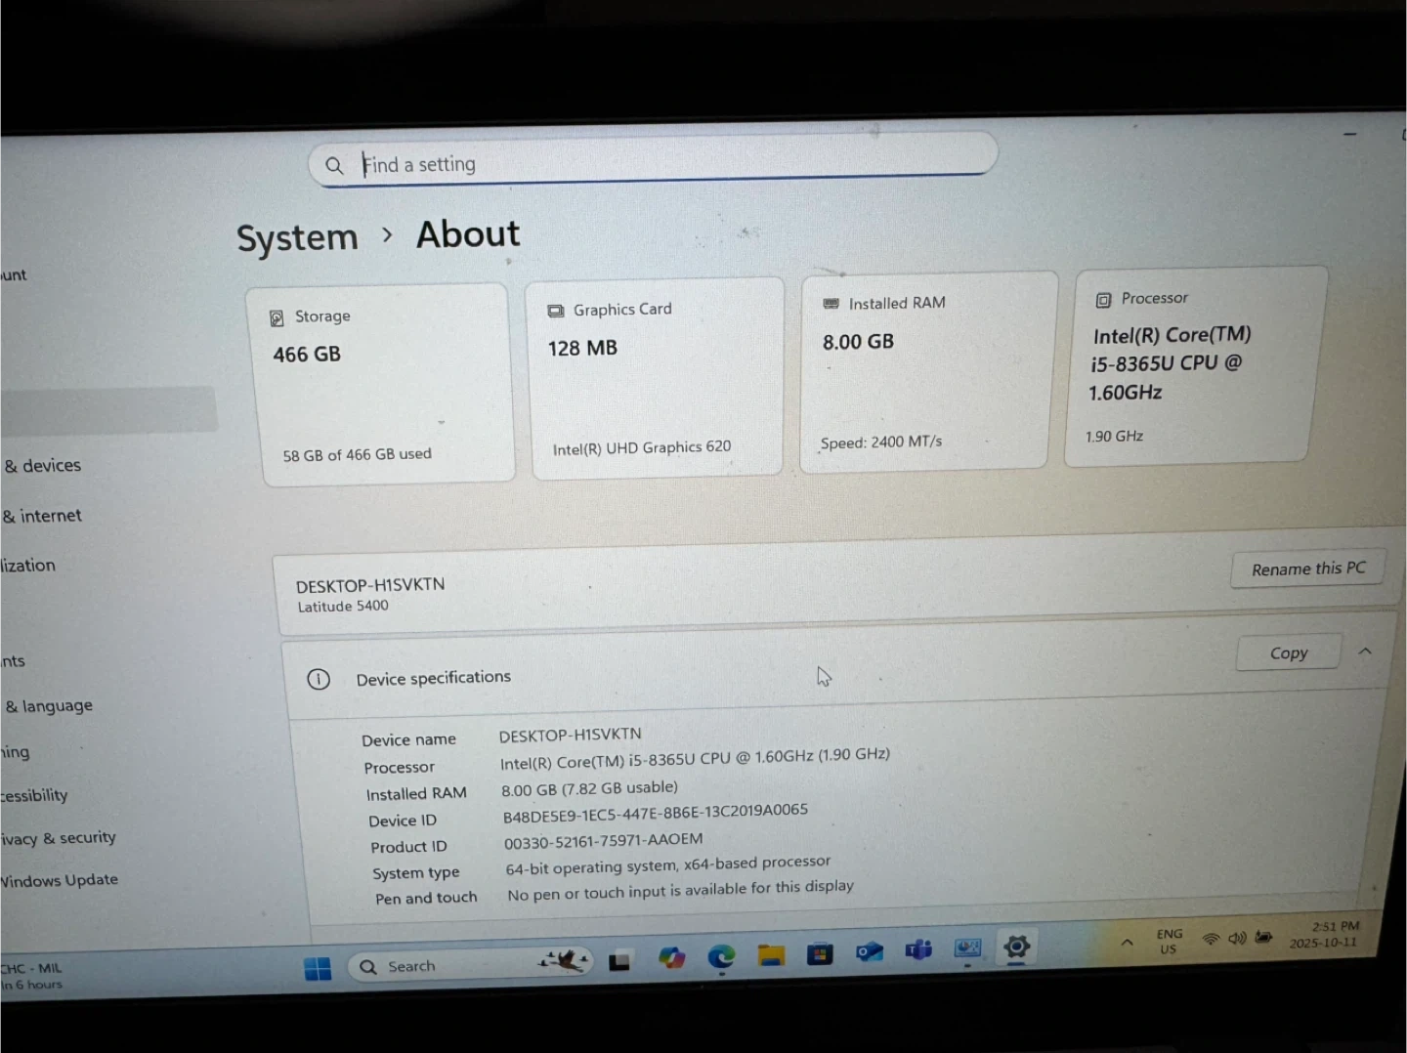
Task: Click Rename this PC button
Action: tap(1307, 569)
